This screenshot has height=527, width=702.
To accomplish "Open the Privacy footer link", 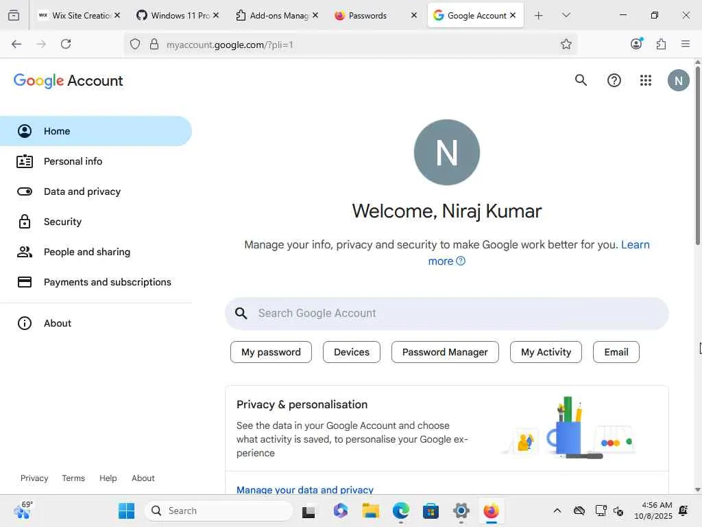I will 34,478.
